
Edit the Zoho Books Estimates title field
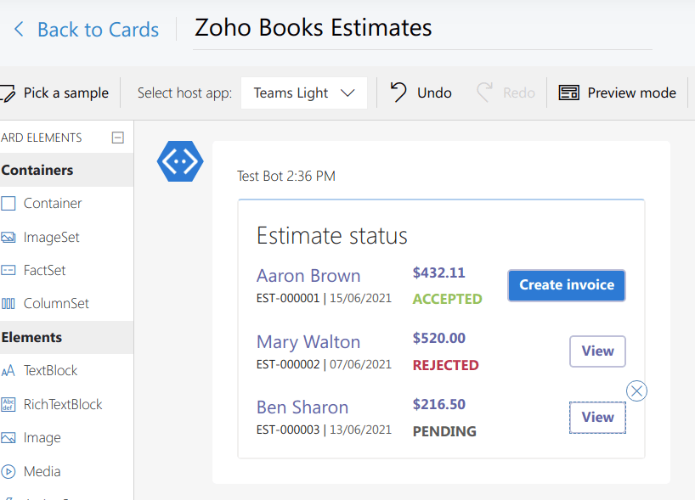pos(422,28)
